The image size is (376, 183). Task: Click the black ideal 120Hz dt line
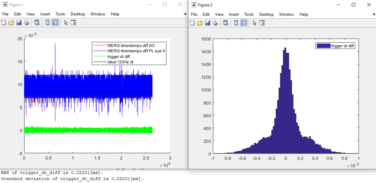point(88,92)
